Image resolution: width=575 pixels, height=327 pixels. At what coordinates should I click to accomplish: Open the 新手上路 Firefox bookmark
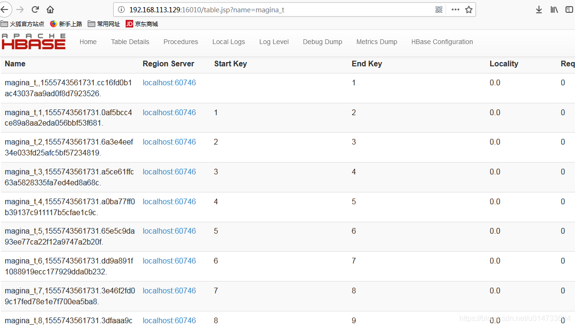66,24
